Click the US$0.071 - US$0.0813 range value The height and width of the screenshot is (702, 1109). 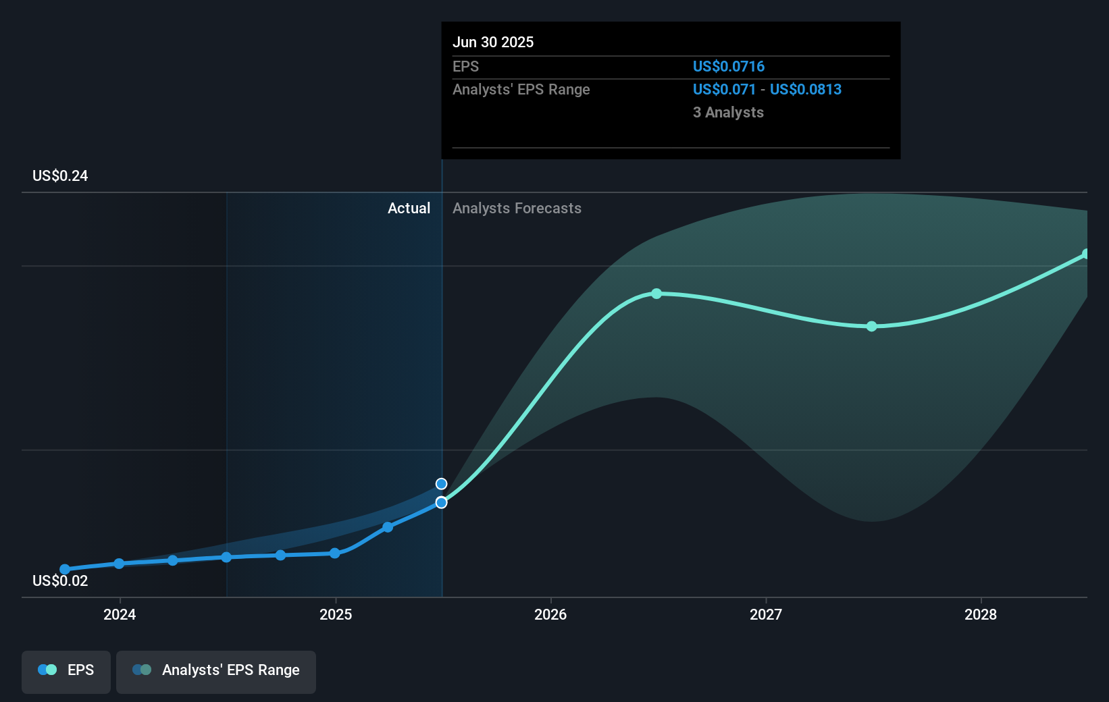(x=767, y=89)
